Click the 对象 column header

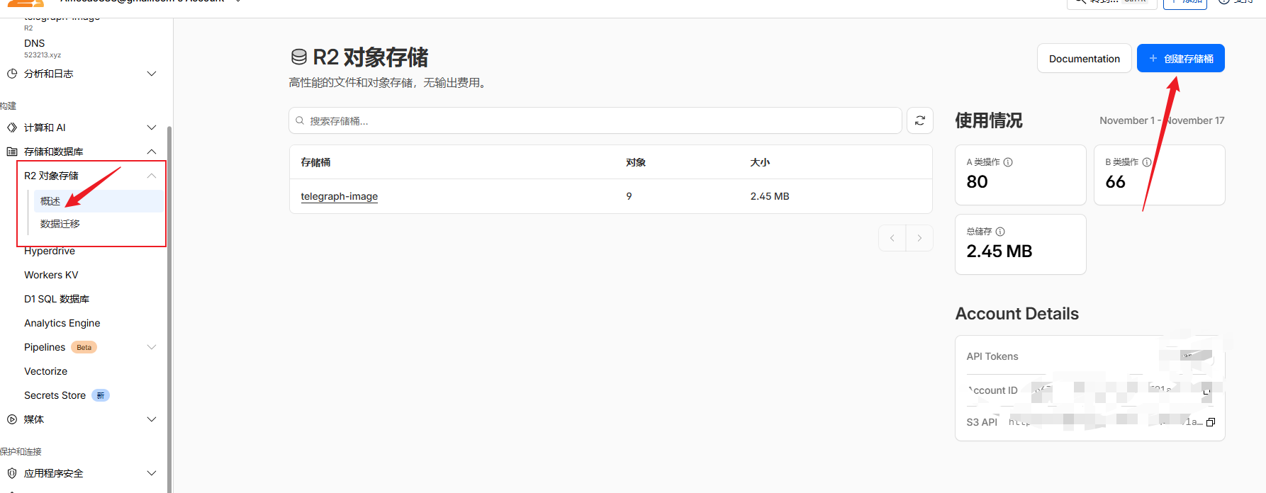[x=636, y=162]
